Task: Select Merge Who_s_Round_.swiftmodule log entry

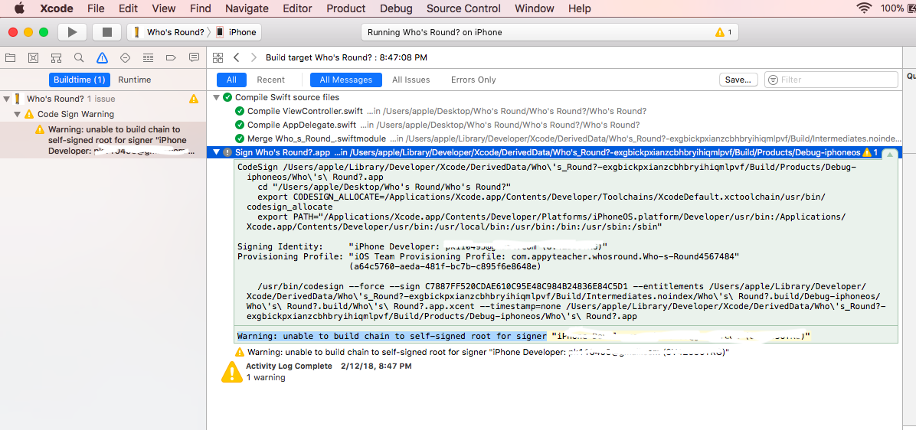Action: coord(555,138)
